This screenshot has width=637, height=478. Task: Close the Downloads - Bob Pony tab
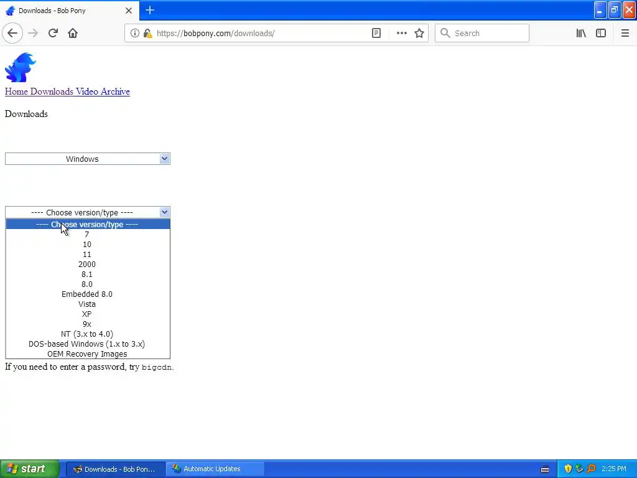click(x=128, y=11)
